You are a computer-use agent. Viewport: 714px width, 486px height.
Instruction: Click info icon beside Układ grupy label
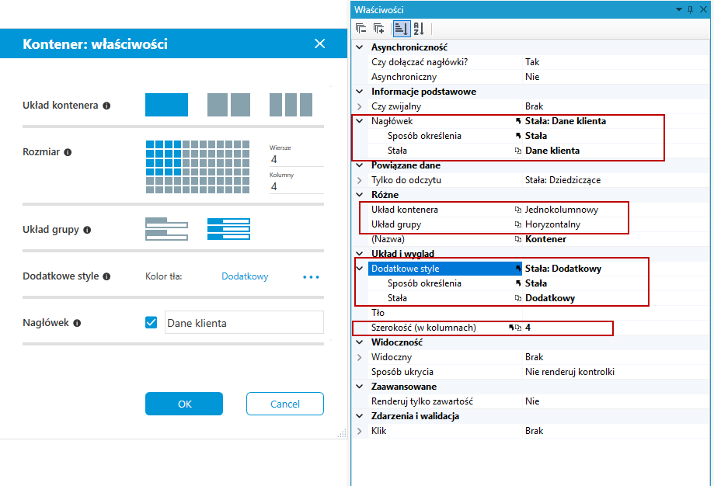click(87, 230)
